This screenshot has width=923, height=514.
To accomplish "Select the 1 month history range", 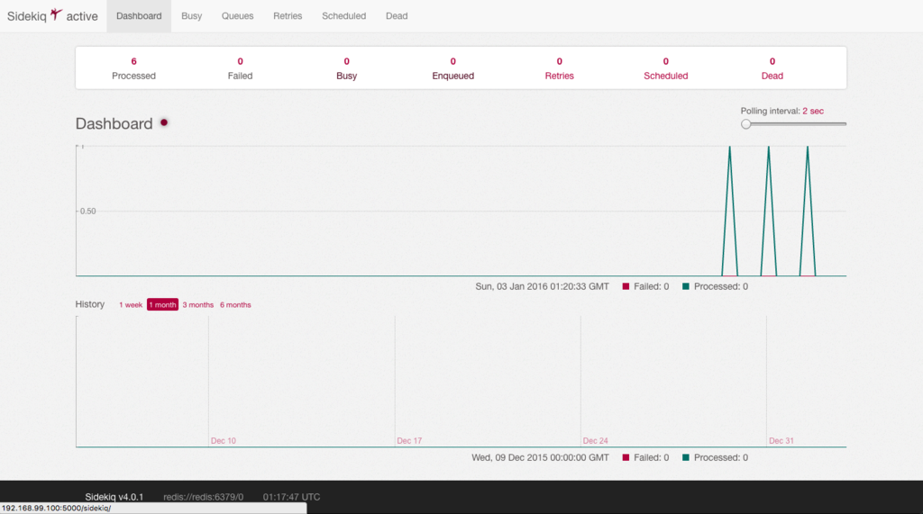I will coord(162,304).
